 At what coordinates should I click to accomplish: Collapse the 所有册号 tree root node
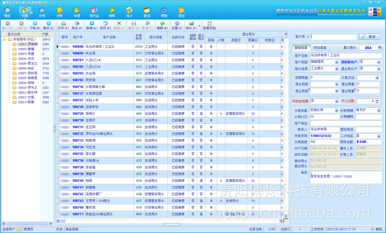4,39
